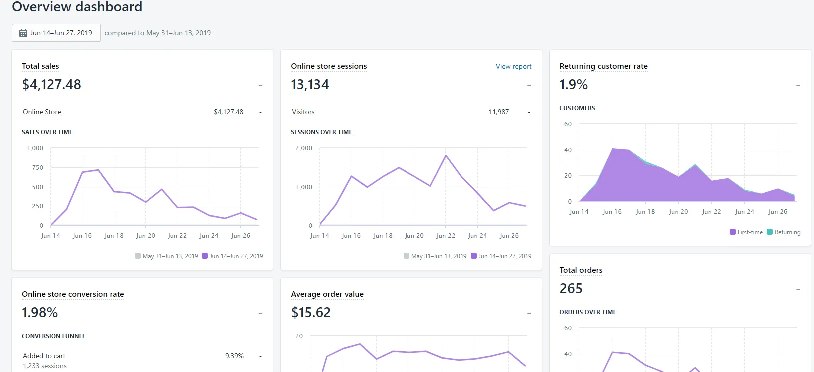Click the SESSIONS OVER TIME chart label

click(x=321, y=132)
